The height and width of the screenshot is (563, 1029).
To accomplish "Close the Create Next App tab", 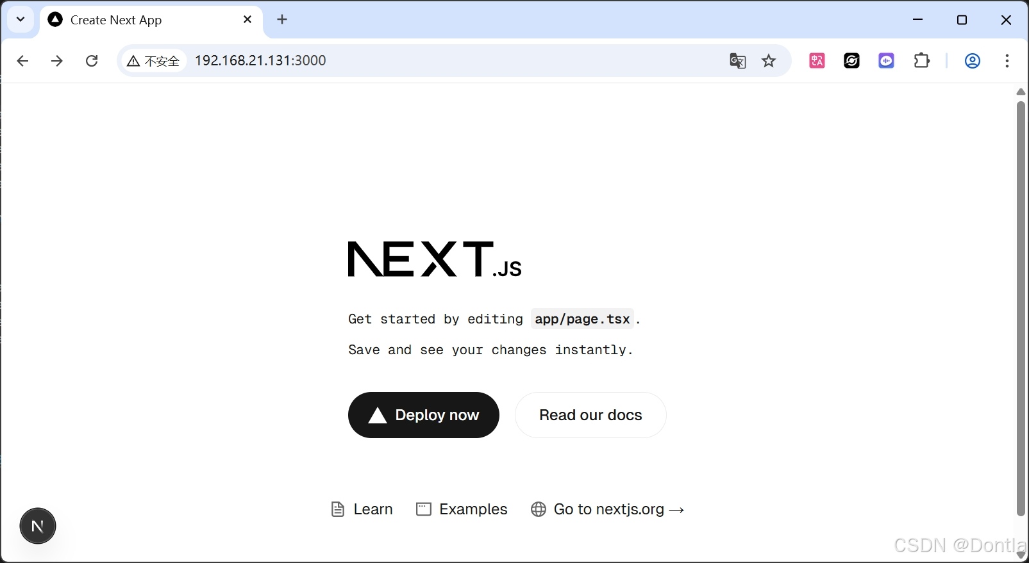I will 247,20.
